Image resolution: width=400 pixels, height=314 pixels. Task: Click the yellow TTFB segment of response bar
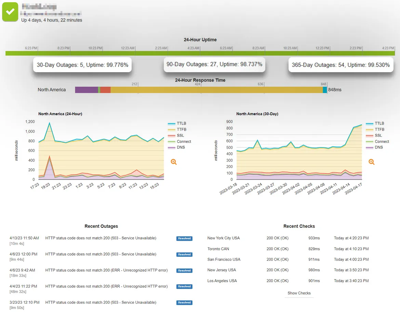pos(217,90)
